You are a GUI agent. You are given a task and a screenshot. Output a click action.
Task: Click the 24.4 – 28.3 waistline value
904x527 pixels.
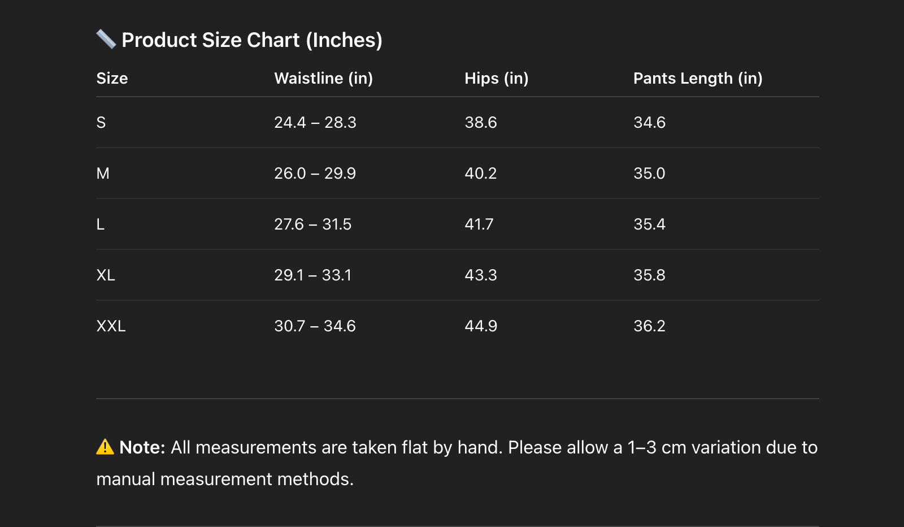(x=315, y=123)
